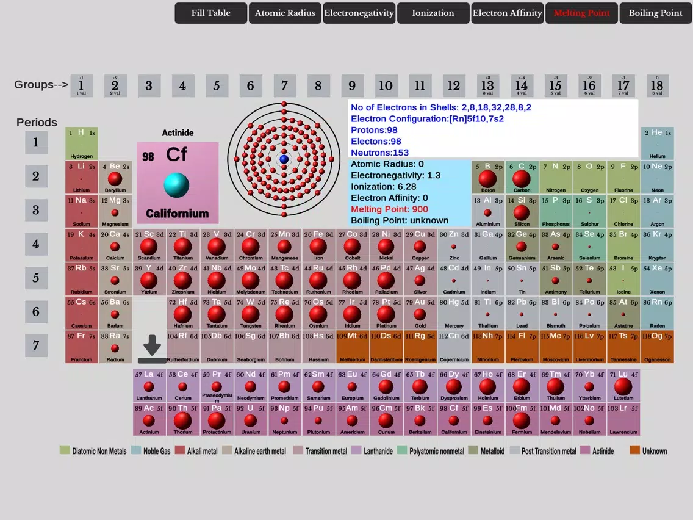
Task: Select the Silicon element tile
Action: [522, 211]
